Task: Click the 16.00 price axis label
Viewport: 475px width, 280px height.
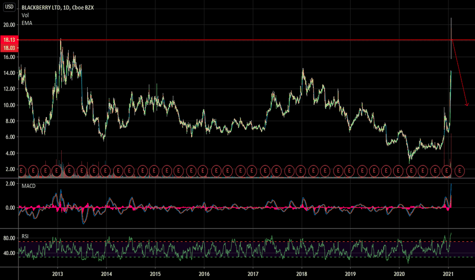Action: [9, 57]
